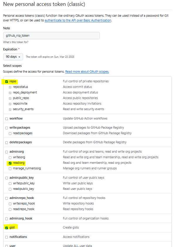Uncheck the read:org scope
This screenshot has height=247, width=175.
click(x=10, y=163)
